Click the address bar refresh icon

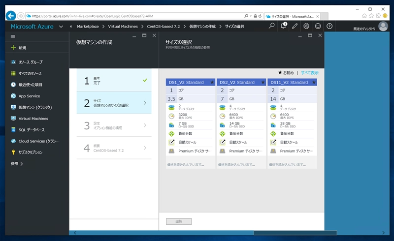[x=260, y=16]
